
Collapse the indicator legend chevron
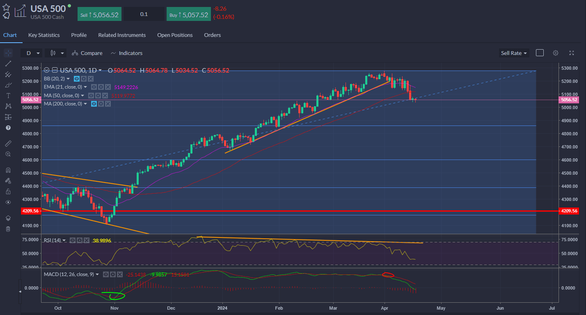[46, 70]
